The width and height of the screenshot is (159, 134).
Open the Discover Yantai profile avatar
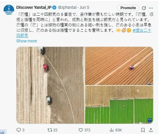pyautogui.click(x=9, y=10)
